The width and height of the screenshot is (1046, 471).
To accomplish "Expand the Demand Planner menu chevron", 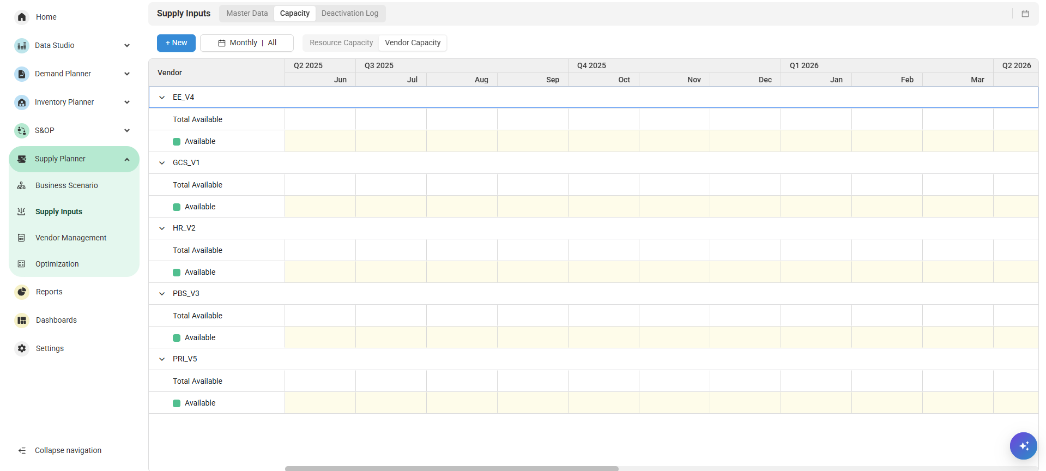I will point(127,74).
